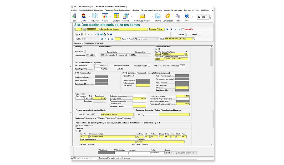Go to first declaration arrow beside Modelo
The width and height of the screenshot is (284, 165).
[x=102, y=39]
